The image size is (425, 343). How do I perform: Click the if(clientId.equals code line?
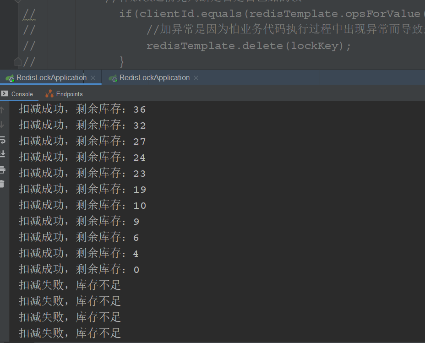272,14
